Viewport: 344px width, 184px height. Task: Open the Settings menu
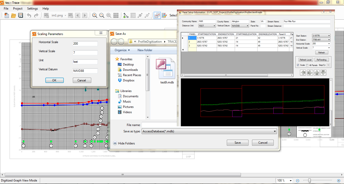coord(33,9)
